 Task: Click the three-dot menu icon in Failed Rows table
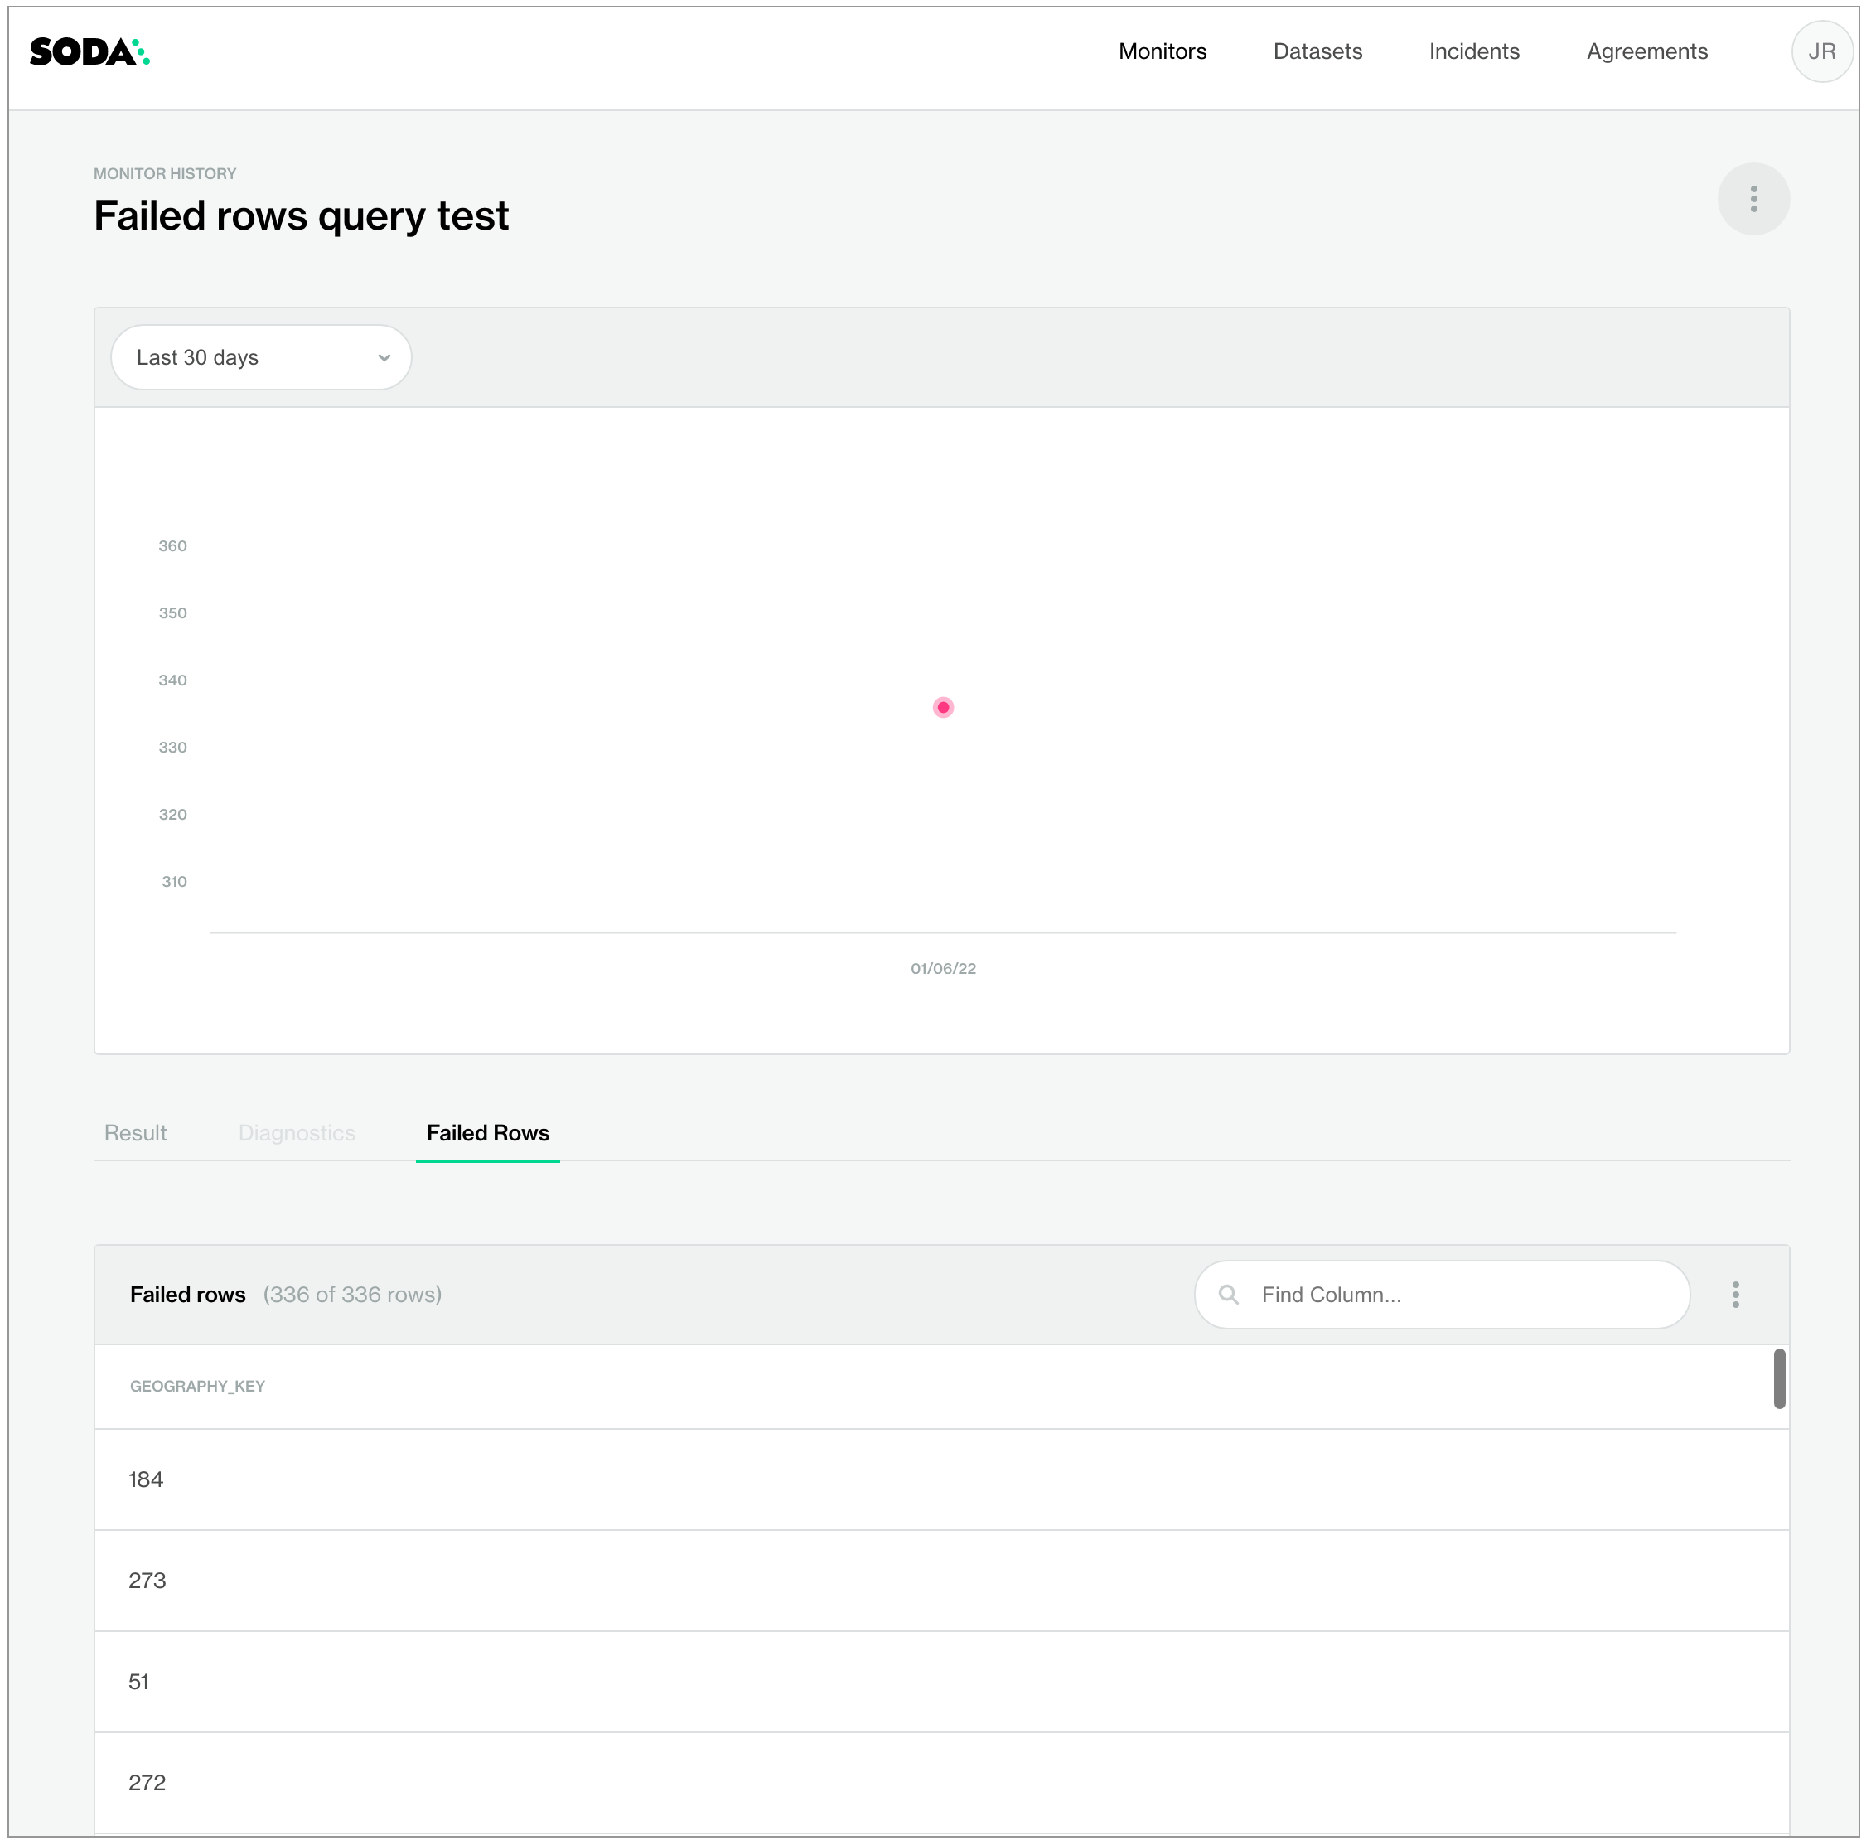click(x=1736, y=1294)
